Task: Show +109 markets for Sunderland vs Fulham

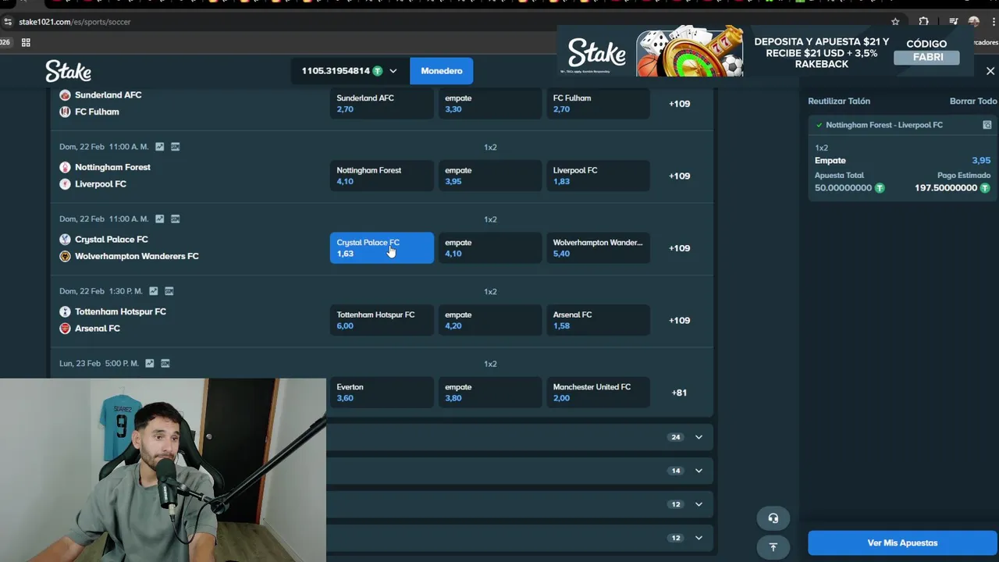Action: pyautogui.click(x=679, y=104)
